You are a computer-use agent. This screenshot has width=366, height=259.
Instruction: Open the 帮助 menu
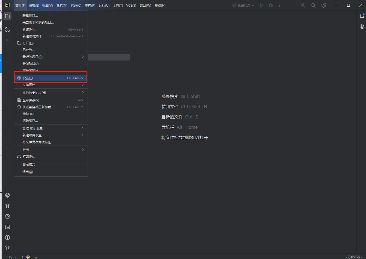coord(160,6)
